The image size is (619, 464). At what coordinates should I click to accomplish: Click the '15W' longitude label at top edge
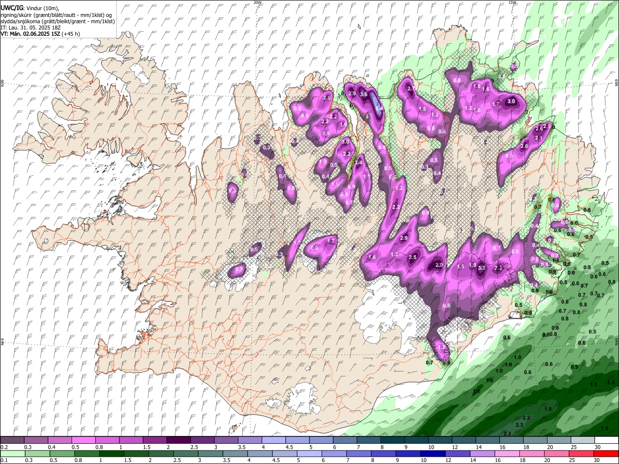pyautogui.click(x=513, y=2)
